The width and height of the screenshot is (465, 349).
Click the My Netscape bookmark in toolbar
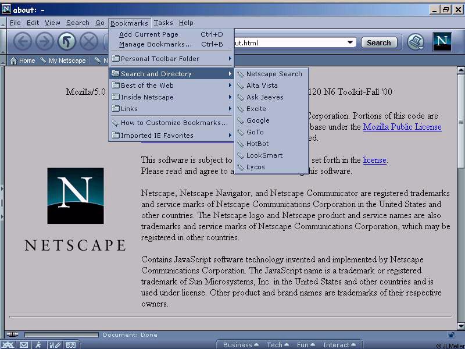point(63,60)
